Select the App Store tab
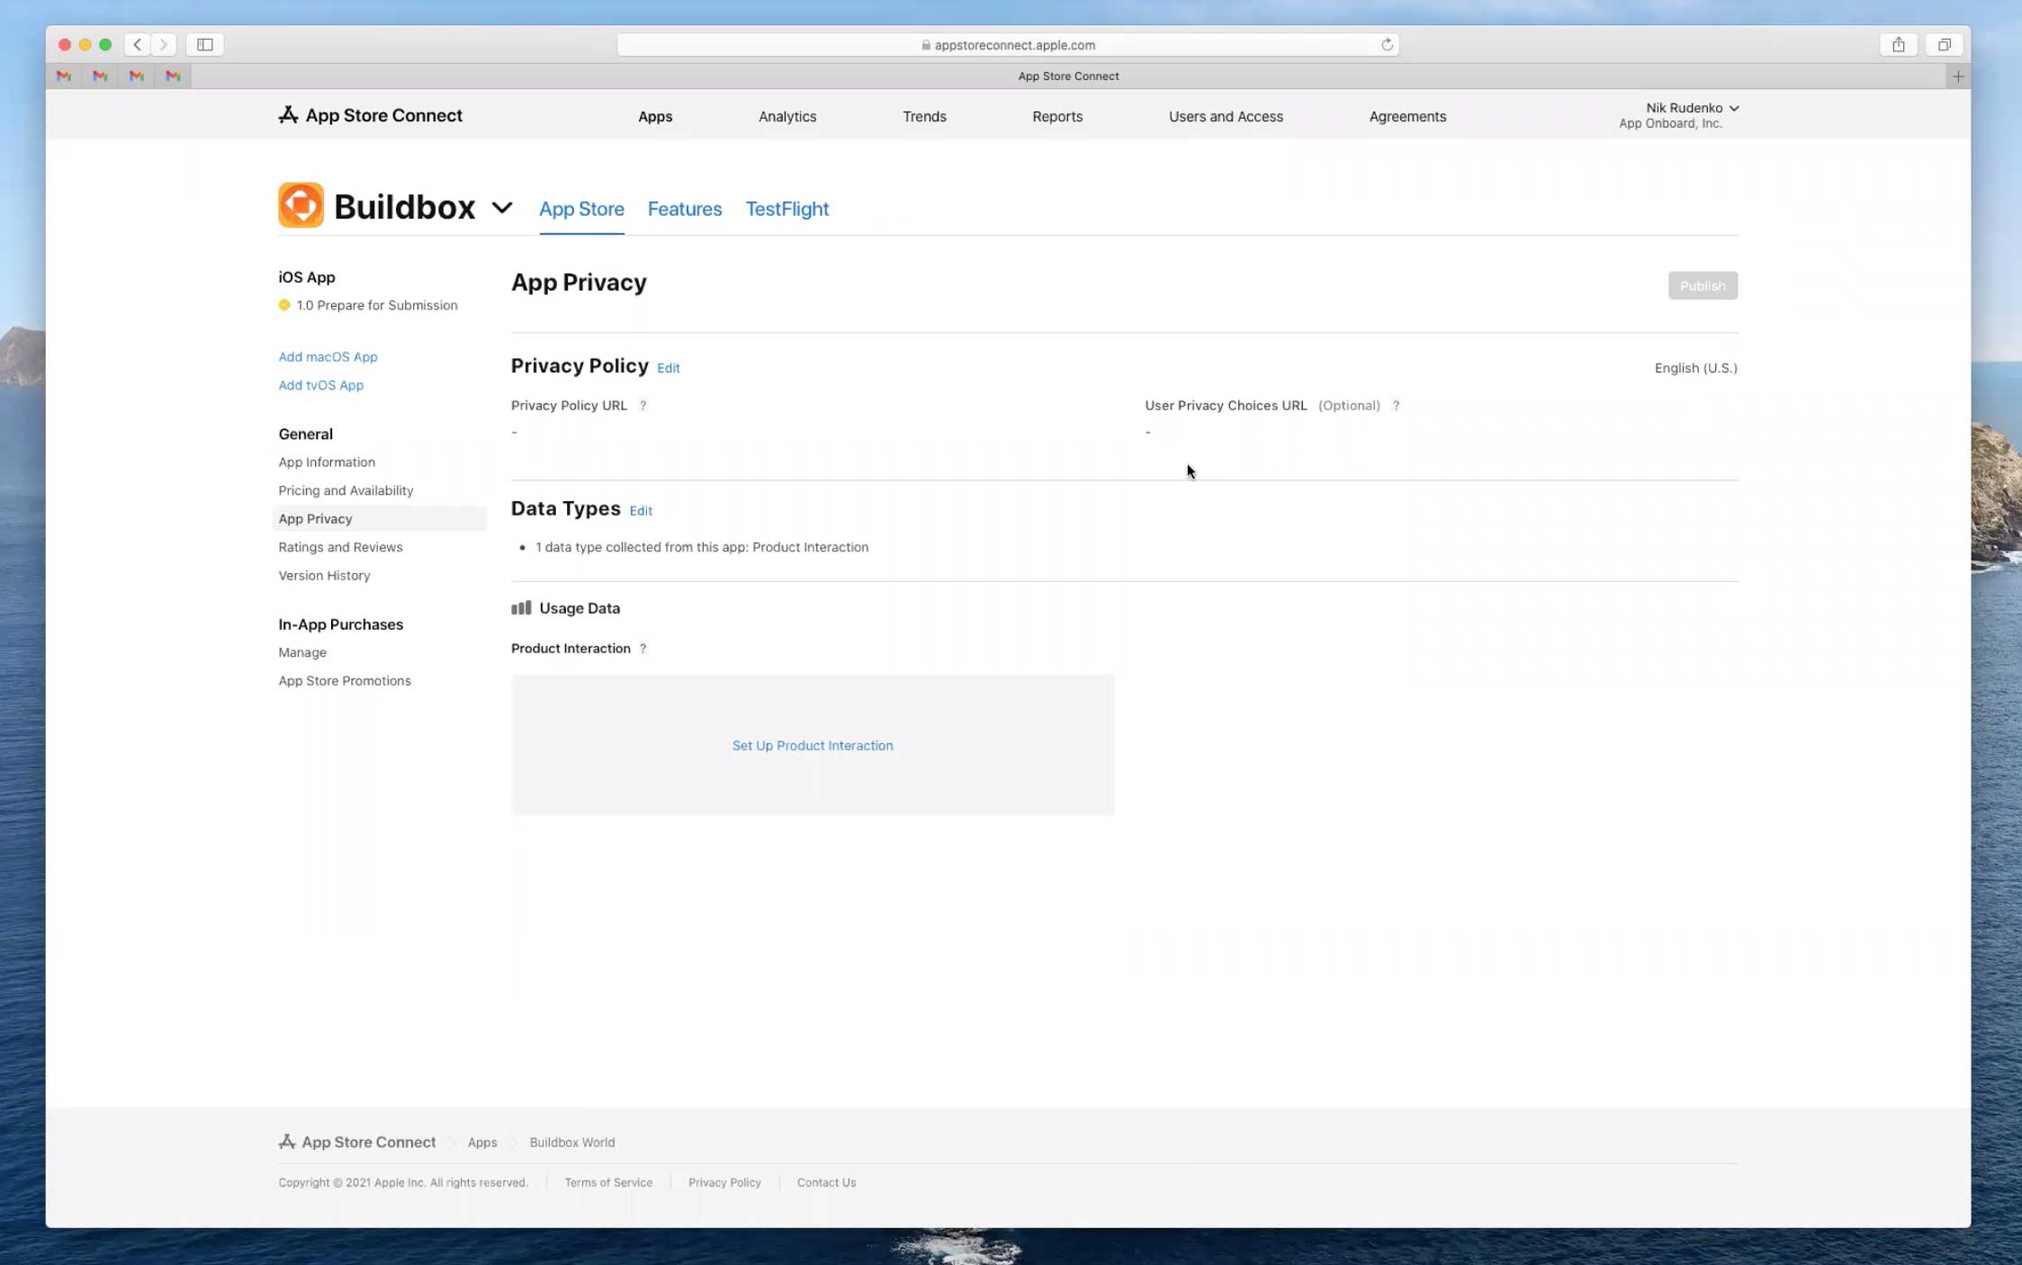 [x=581, y=209]
